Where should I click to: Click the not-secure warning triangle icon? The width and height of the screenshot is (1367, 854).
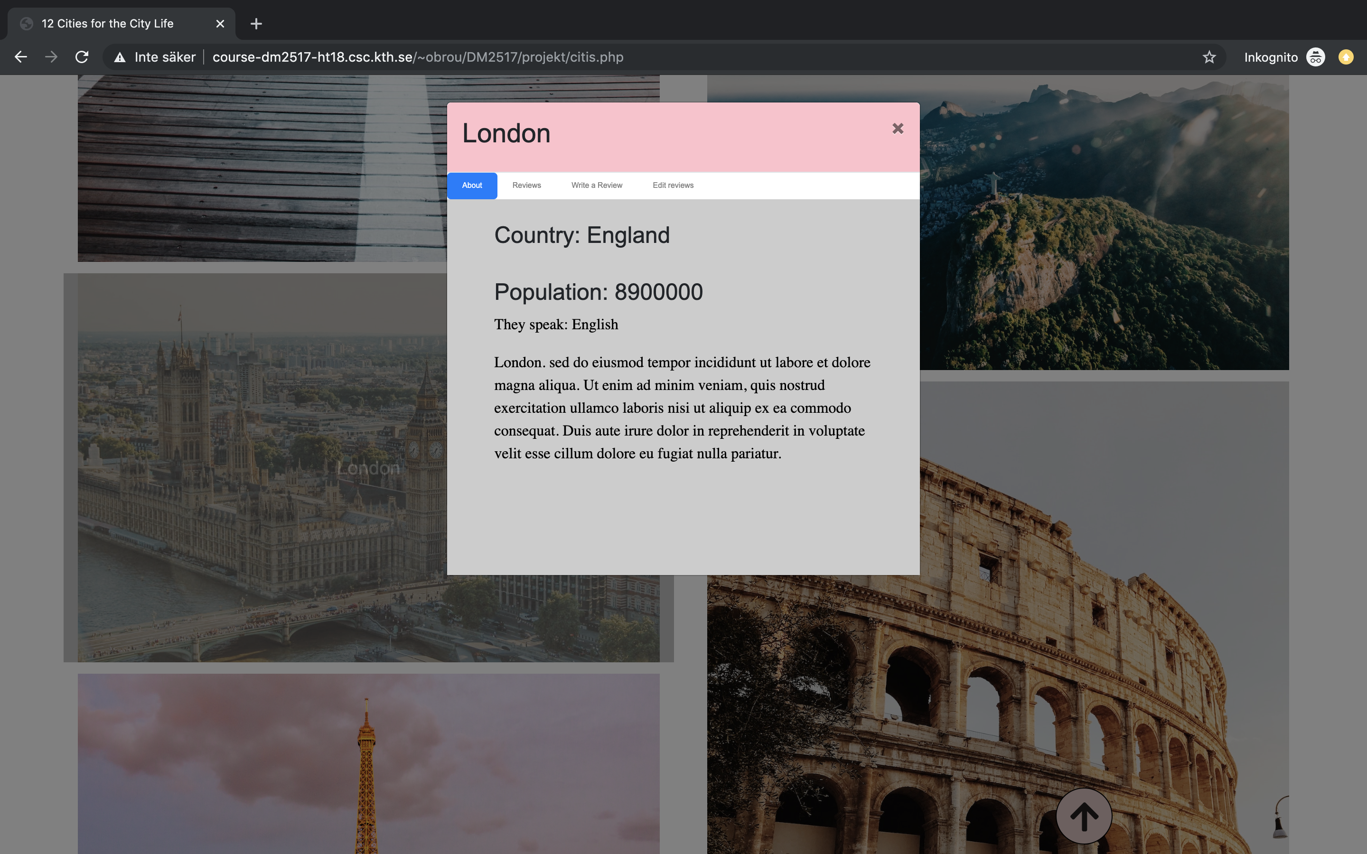(x=120, y=57)
